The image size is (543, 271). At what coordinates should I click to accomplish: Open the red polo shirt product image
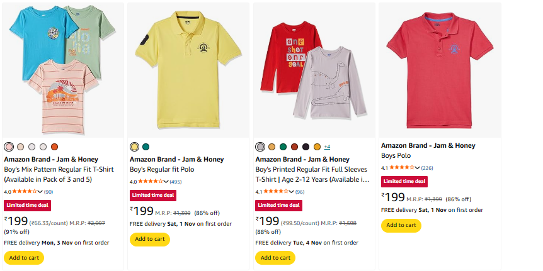coord(440,69)
